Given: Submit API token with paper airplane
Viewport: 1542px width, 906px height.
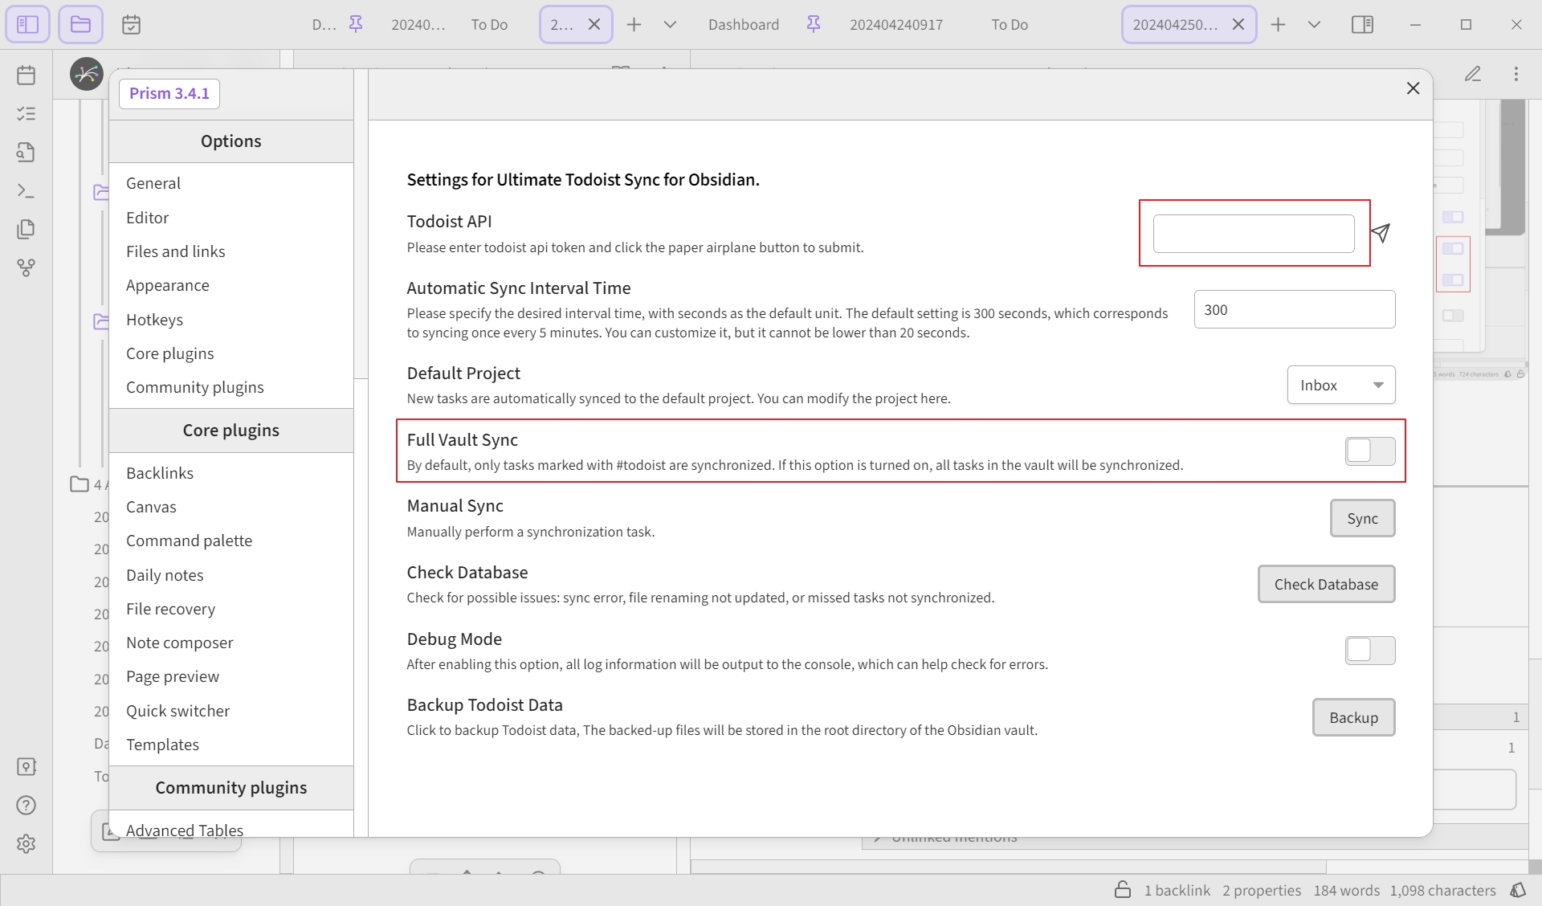Looking at the screenshot, I should (1381, 233).
